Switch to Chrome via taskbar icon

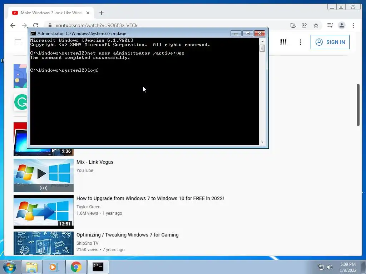[x=76, y=267]
